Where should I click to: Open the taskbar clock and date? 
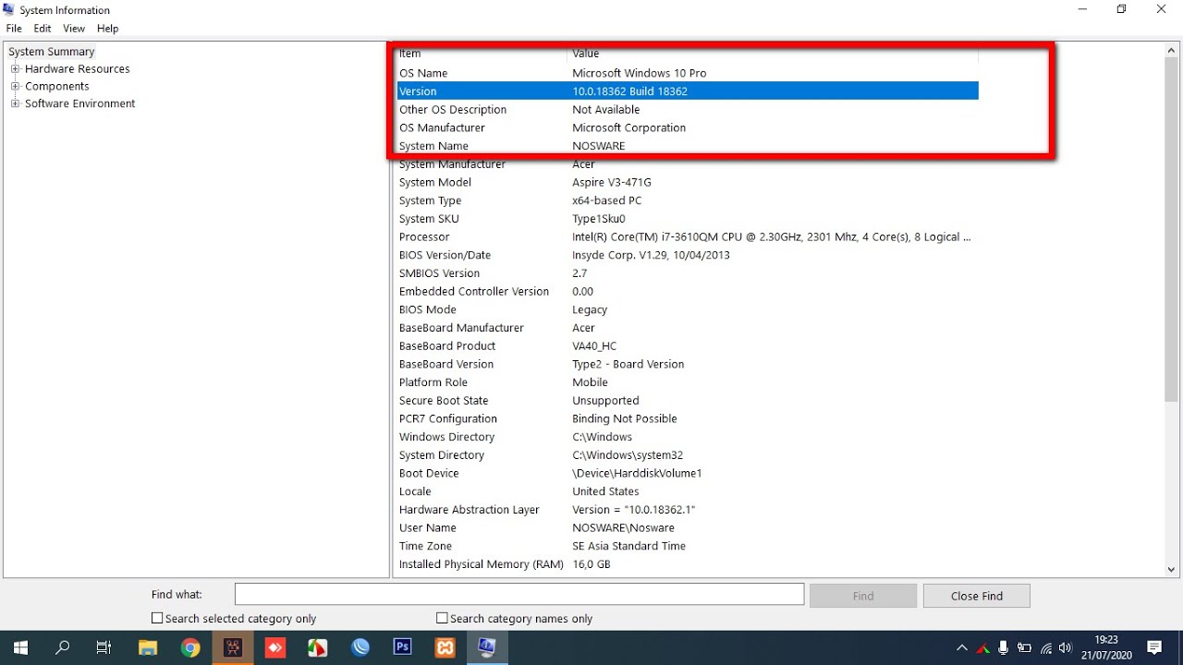pyautogui.click(x=1105, y=647)
